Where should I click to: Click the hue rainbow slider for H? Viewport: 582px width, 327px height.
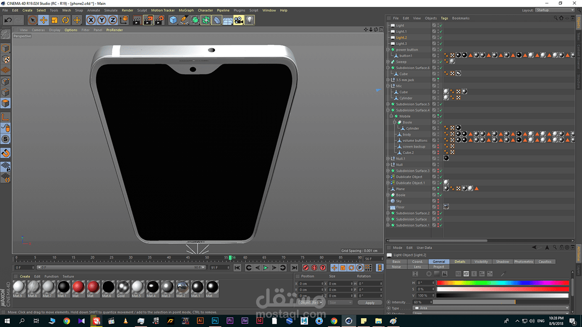coord(502,283)
